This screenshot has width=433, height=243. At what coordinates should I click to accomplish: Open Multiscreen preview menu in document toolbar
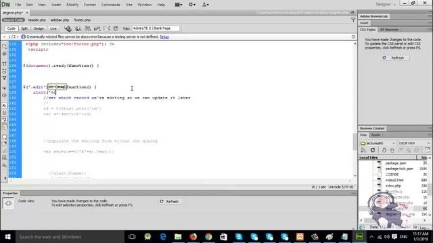[68, 28]
